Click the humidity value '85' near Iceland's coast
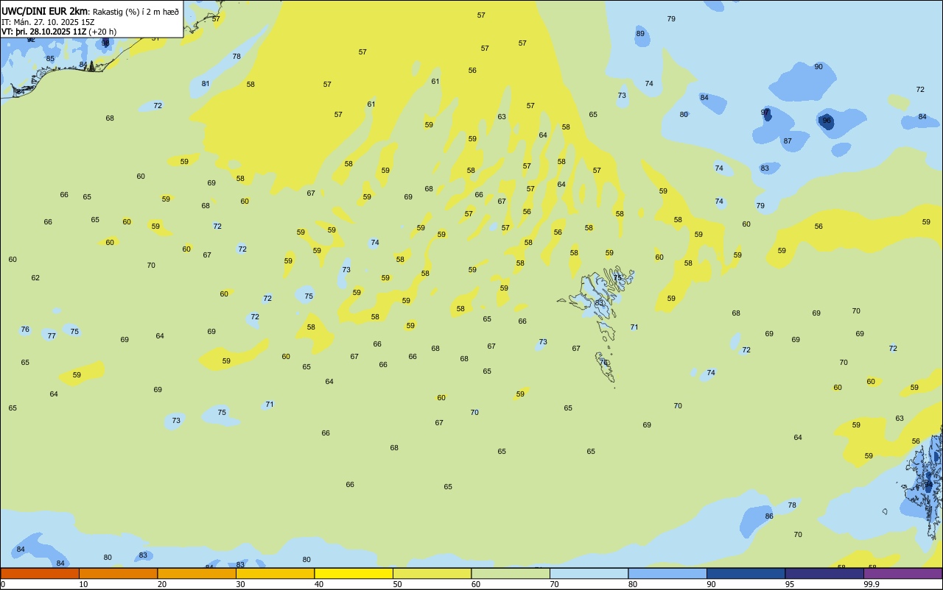The width and height of the screenshot is (943, 590). point(50,59)
